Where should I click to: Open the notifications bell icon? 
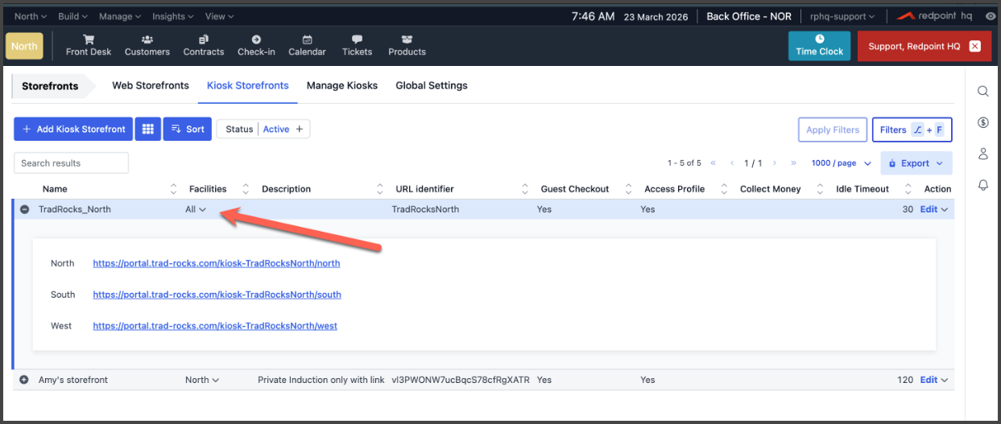(982, 185)
